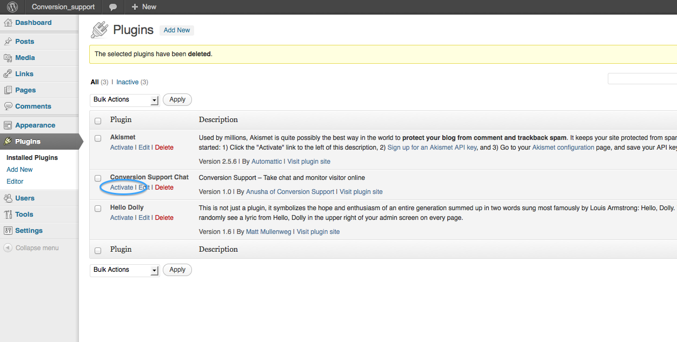Delete the Hello Dolly plugin
Image resolution: width=677 pixels, height=342 pixels.
(164, 218)
